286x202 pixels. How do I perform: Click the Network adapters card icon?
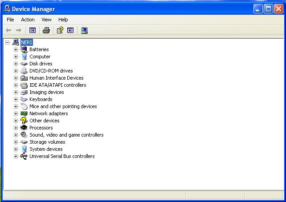pos(24,113)
